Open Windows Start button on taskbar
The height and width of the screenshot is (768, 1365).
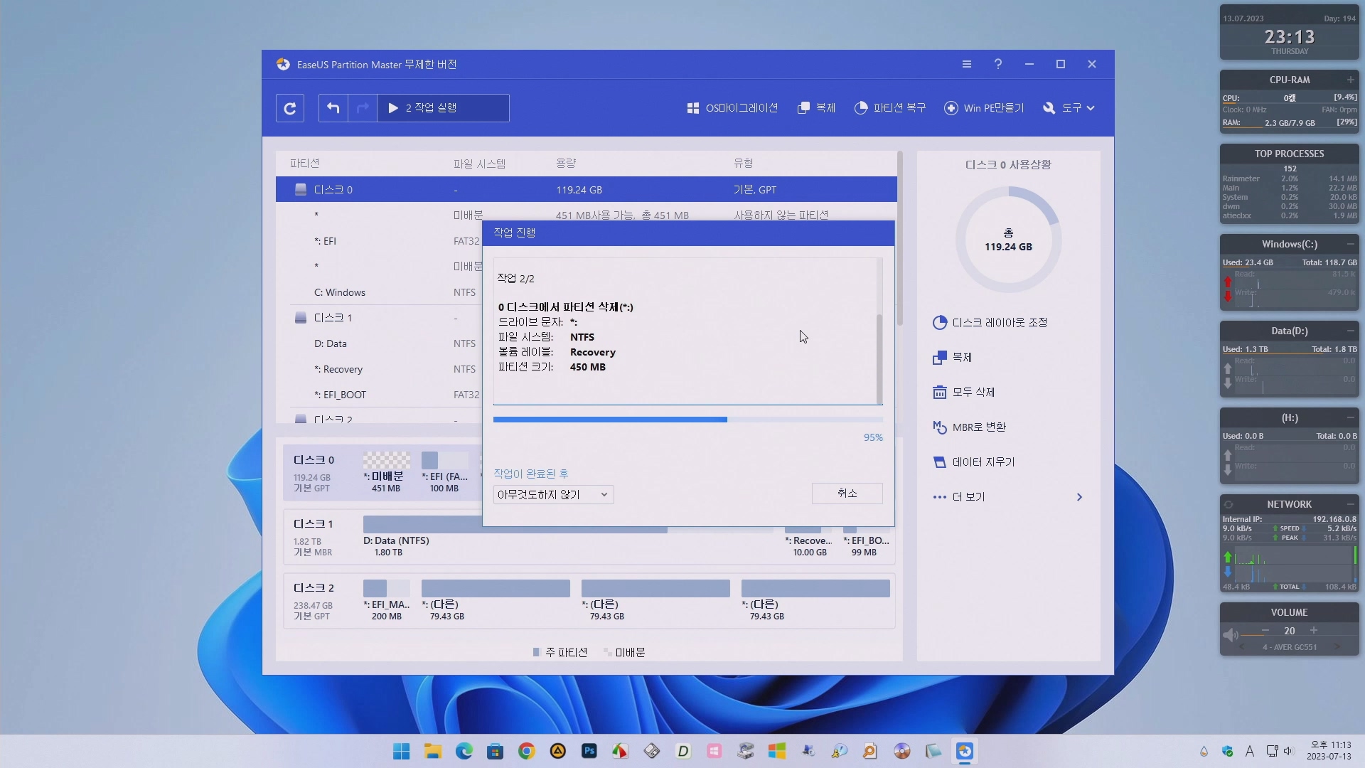(402, 751)
